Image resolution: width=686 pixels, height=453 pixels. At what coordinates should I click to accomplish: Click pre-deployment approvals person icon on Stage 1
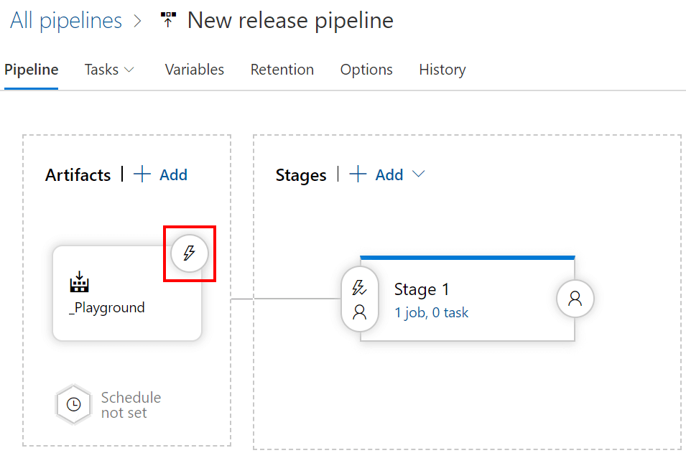click(358, 312)
